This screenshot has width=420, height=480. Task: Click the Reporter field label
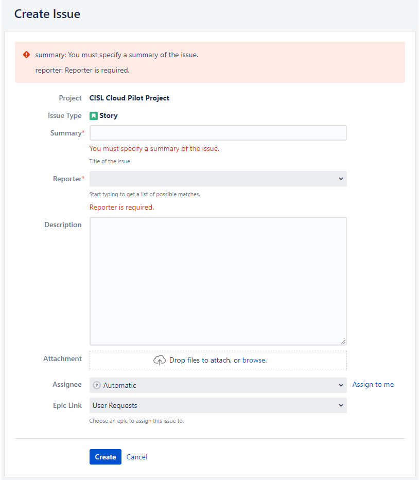pos(67,179)
